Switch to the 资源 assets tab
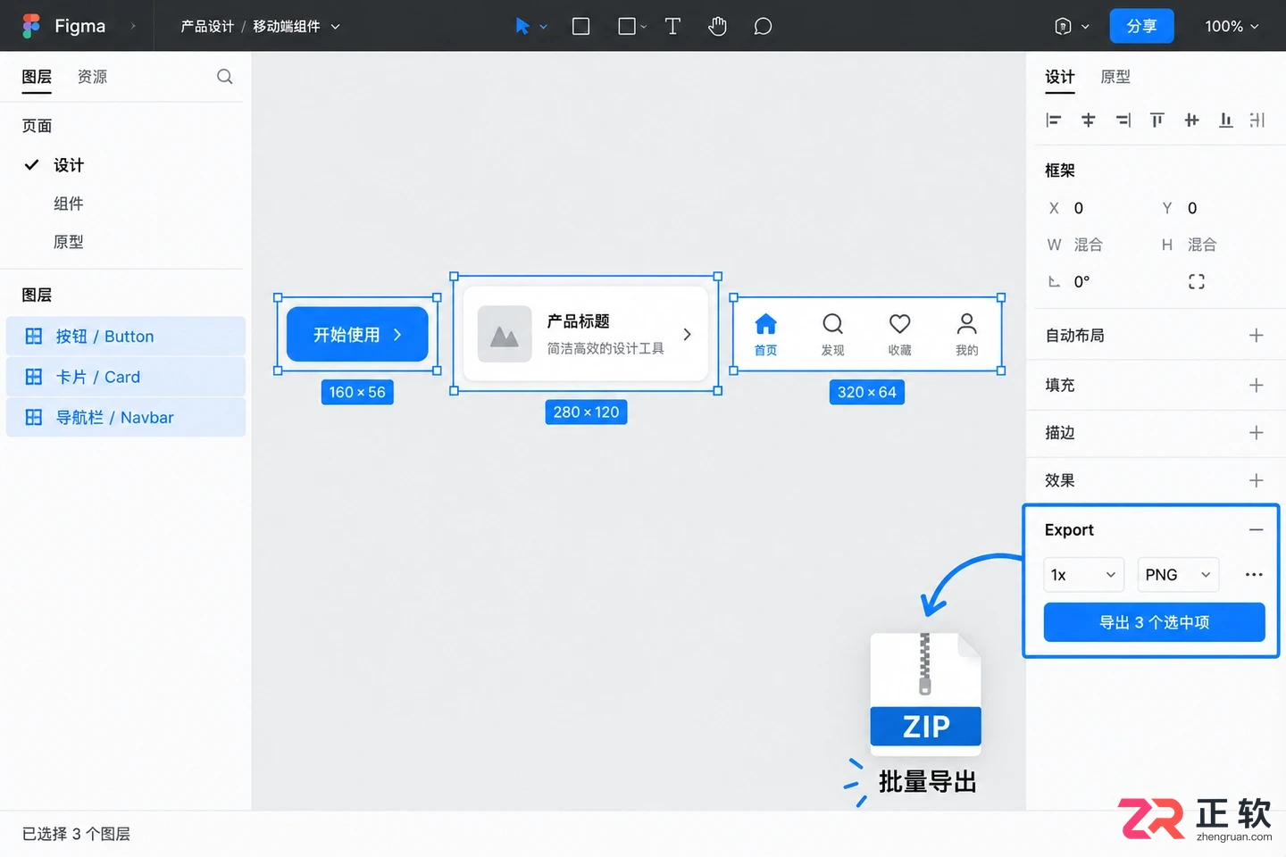Image resolution: width=1286 pixels, height=857 pixels. point(92,77)
